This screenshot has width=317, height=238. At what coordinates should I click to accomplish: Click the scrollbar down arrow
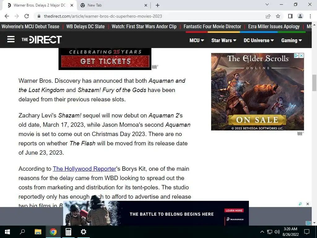314,223
